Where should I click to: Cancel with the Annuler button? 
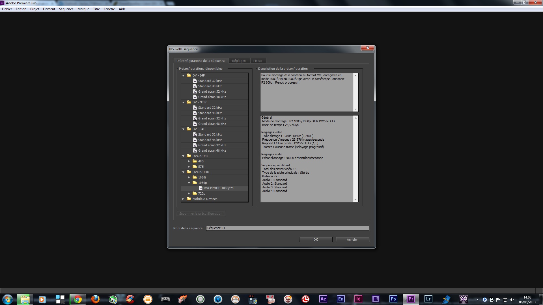coord(352,239)
